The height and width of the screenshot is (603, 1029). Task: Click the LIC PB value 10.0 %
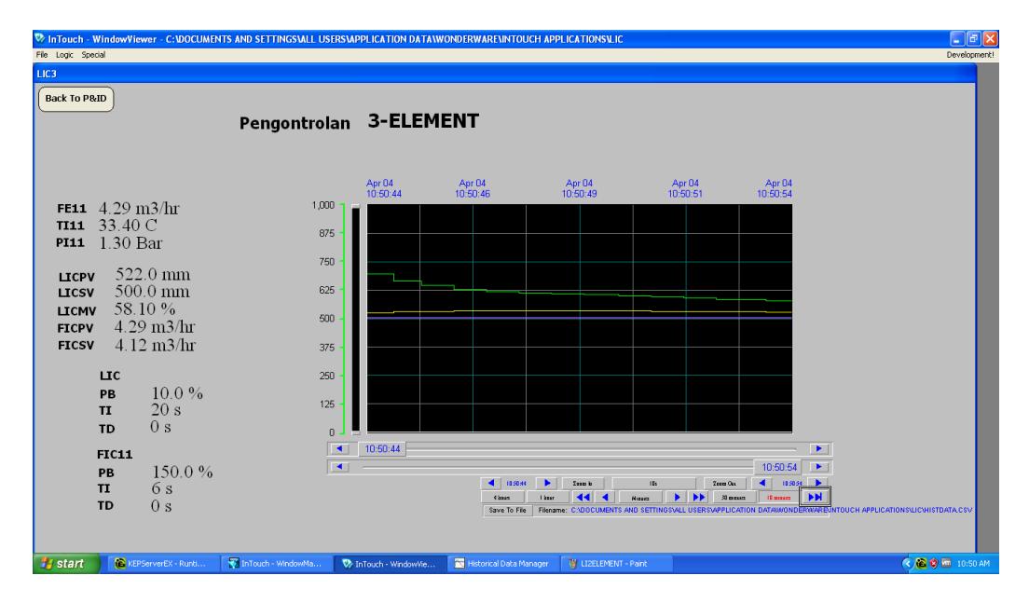(177, 393)
